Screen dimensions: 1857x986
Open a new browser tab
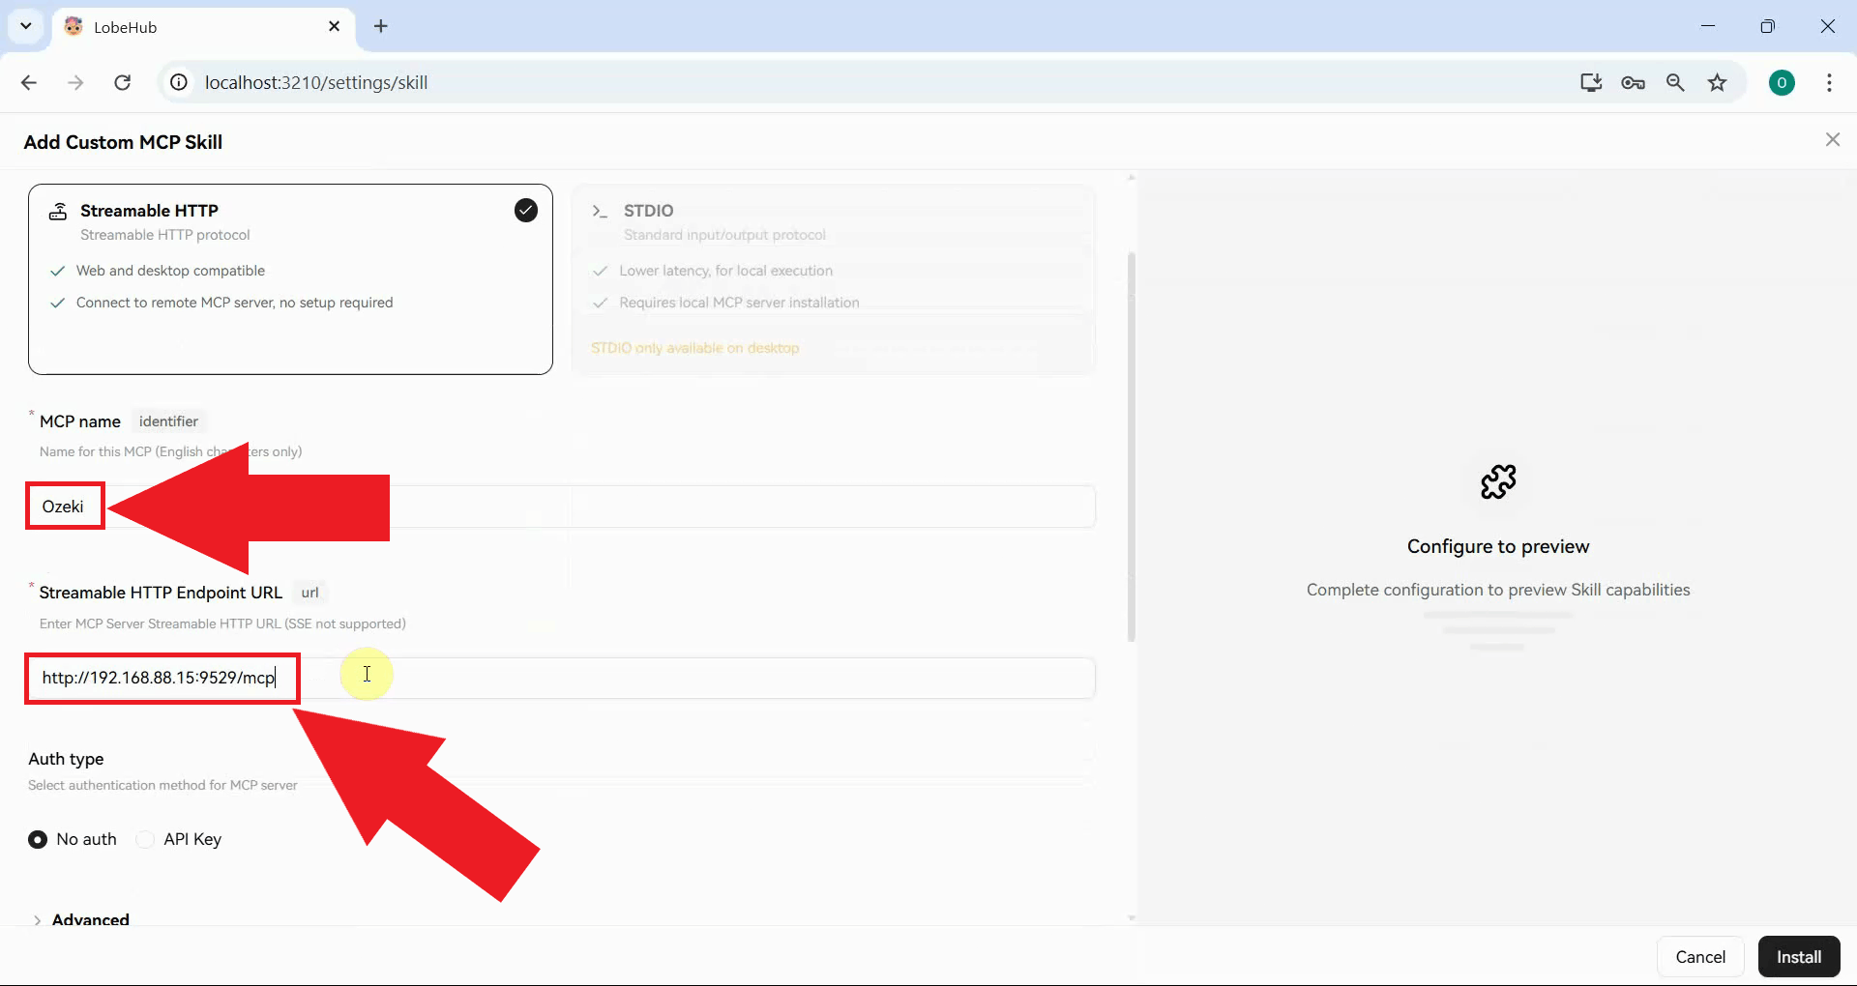pyautogui.click(x=381, y=26)
